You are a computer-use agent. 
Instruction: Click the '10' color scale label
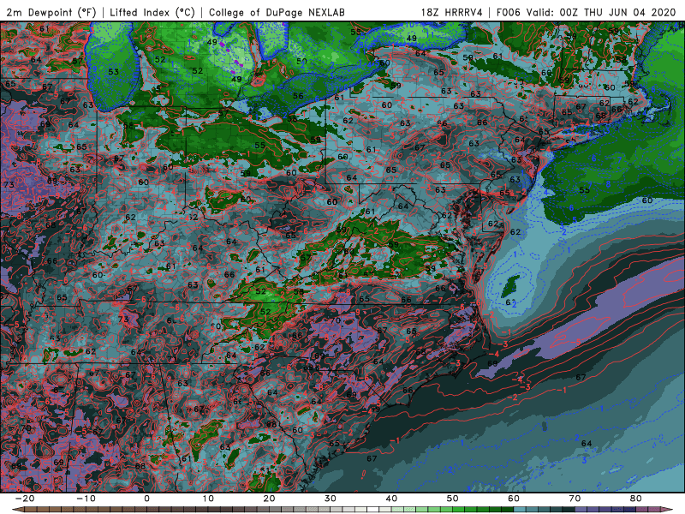[x=208, y=499]
